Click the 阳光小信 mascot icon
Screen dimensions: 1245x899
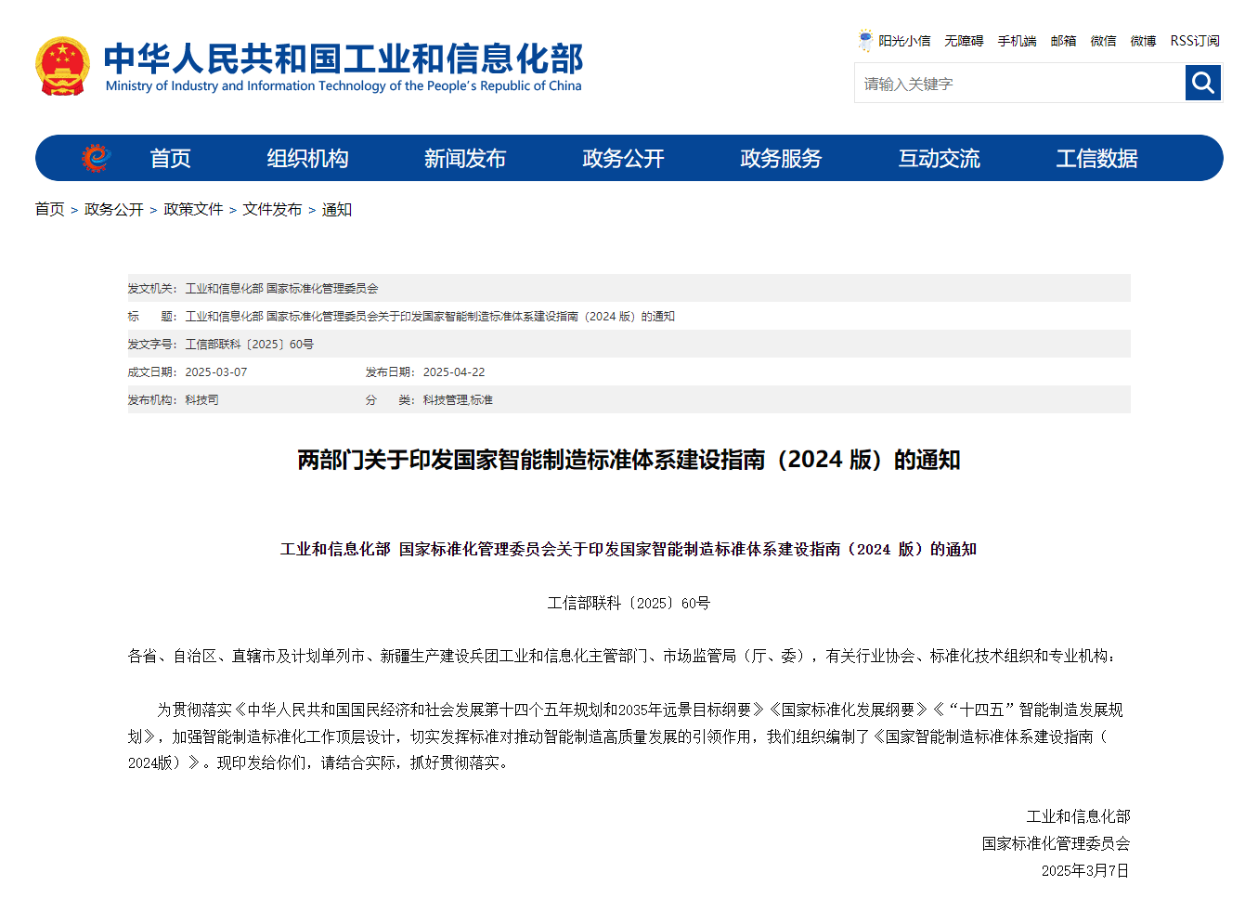865,40
